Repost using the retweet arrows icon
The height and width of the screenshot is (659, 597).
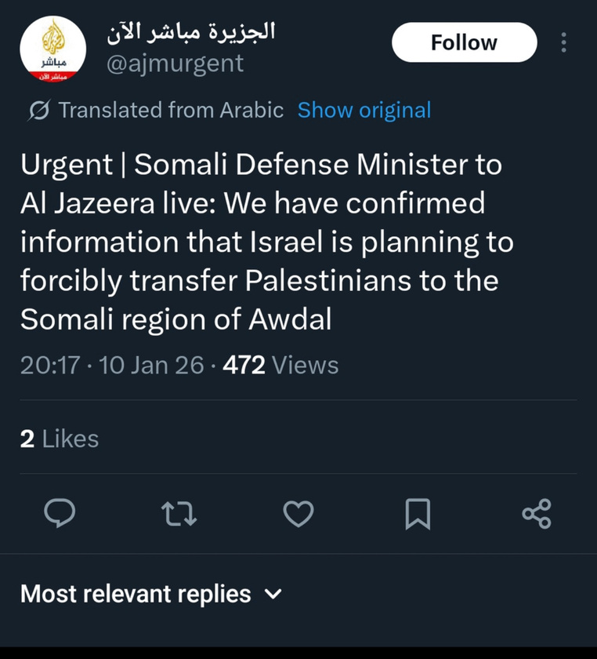(x=179, y=513)
